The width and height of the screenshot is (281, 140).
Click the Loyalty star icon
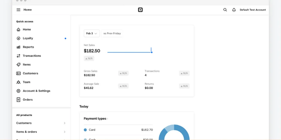[x=18, y=38]
